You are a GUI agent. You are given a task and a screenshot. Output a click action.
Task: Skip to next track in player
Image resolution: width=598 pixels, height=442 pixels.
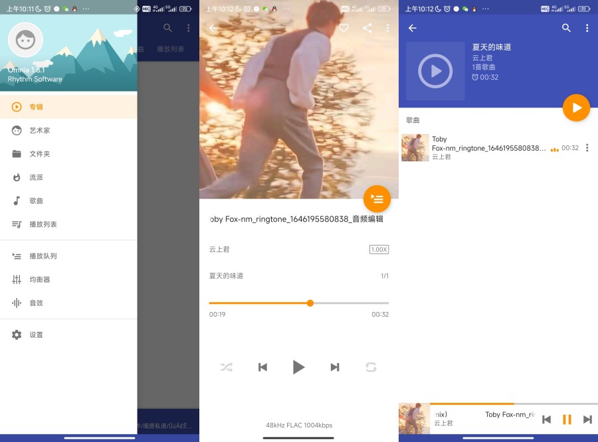[x=335, y=367]
